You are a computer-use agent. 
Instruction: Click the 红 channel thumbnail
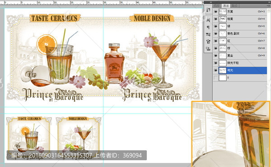point(223,41)
